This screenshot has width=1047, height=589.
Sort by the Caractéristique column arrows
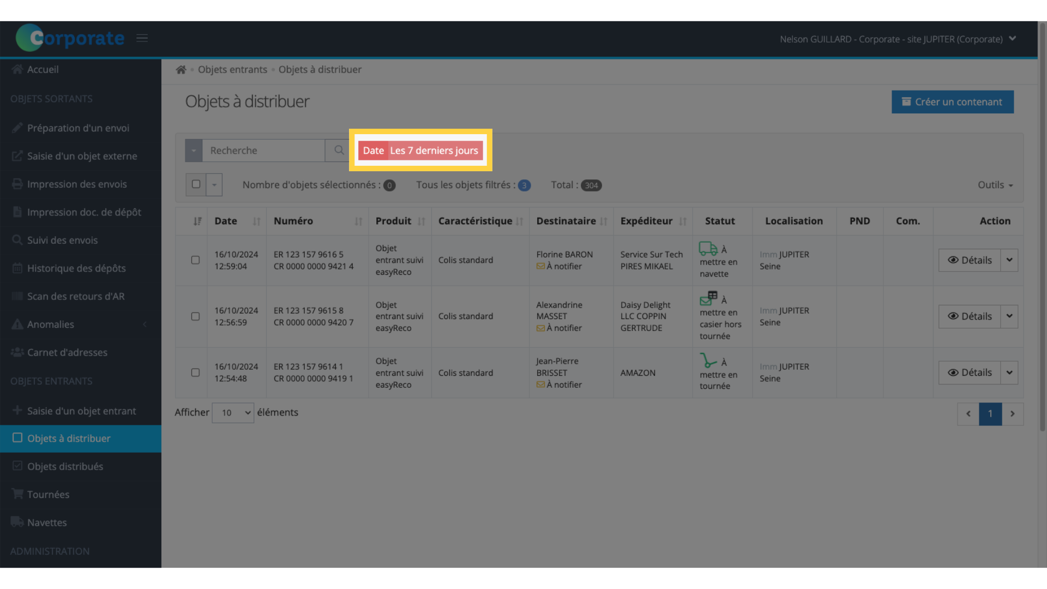[519, 221]
